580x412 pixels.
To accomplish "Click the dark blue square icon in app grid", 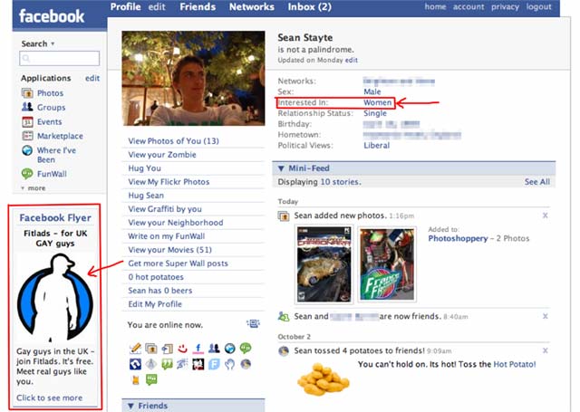I will click(x=135, y=364).
